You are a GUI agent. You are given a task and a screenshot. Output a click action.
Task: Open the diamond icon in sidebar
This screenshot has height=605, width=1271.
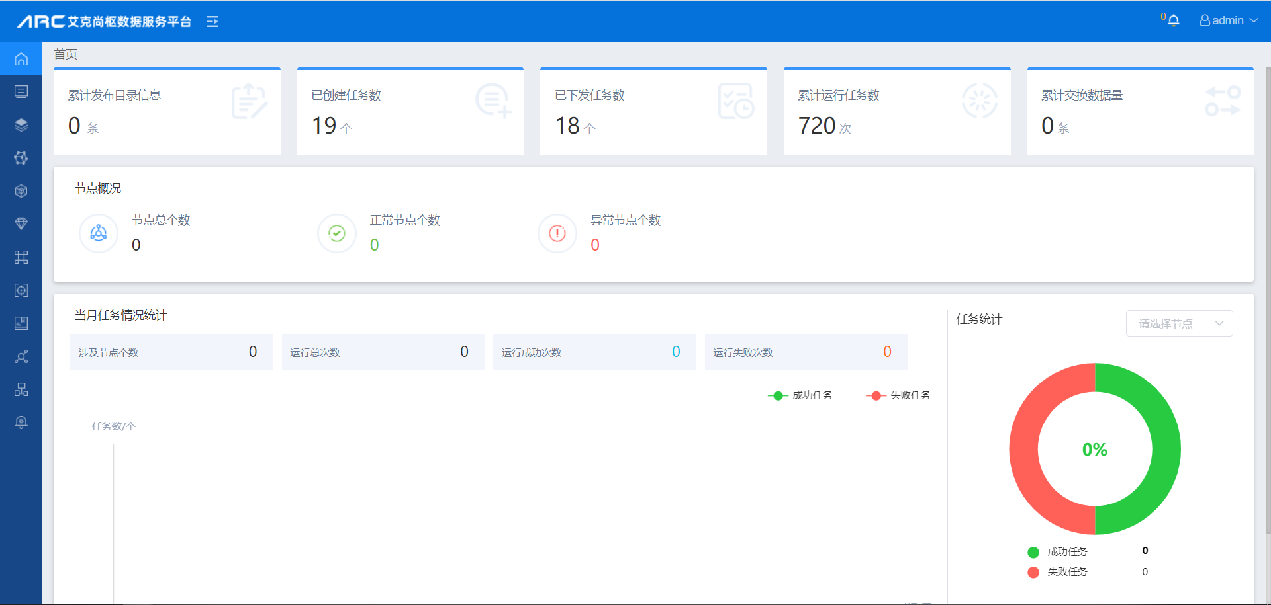tap(21, 223)
